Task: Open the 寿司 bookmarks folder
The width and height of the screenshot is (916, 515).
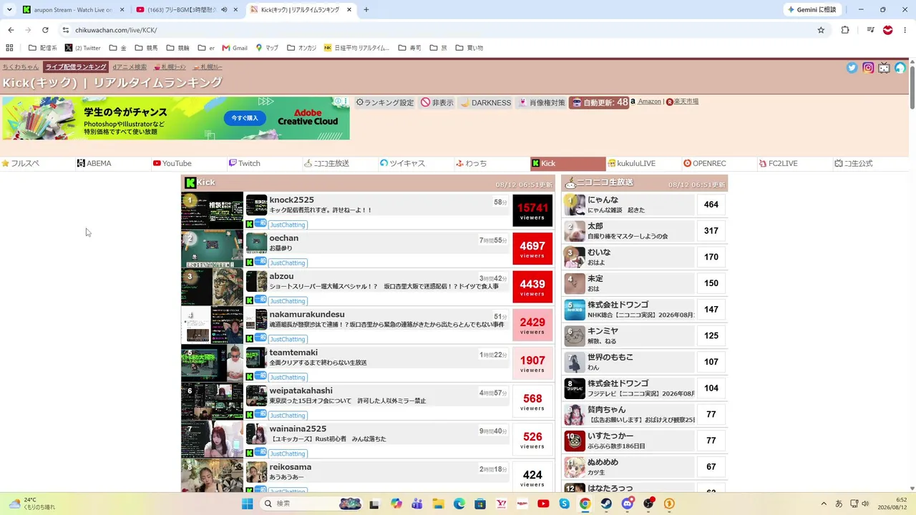Action: (409, 48)
